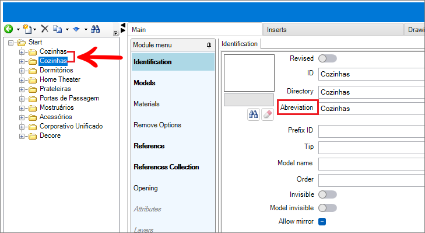The height and width of the screenshot is (233, 425).
Task: Open the blue down arrow dropdown
Action: tap(86, 29)
